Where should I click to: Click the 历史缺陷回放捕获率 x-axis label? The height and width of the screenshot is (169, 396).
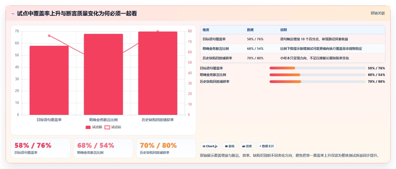point(158,120)
